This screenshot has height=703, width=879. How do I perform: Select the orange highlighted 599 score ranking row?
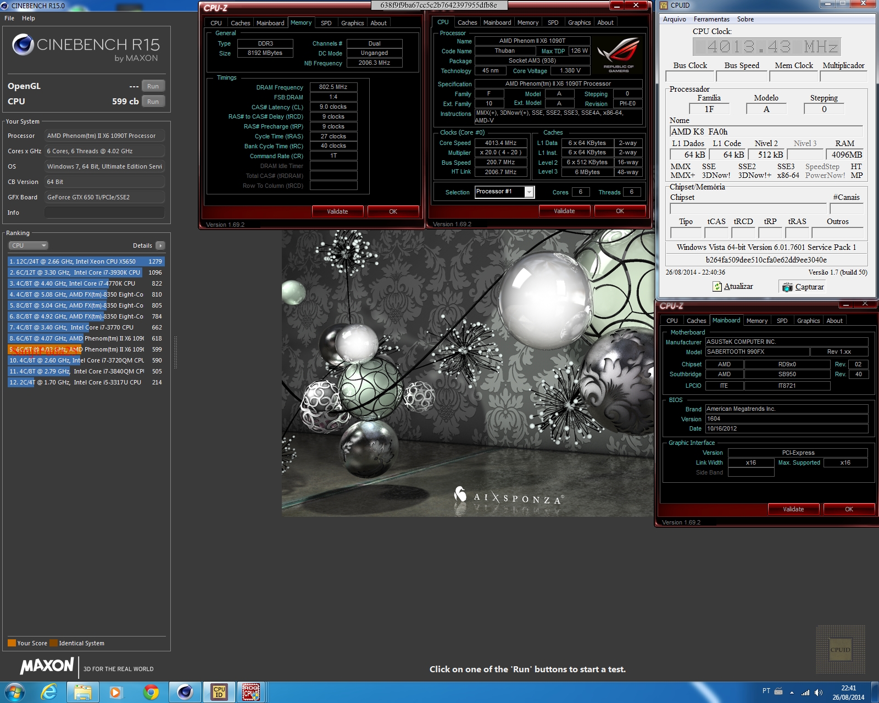tap(86, 349)
